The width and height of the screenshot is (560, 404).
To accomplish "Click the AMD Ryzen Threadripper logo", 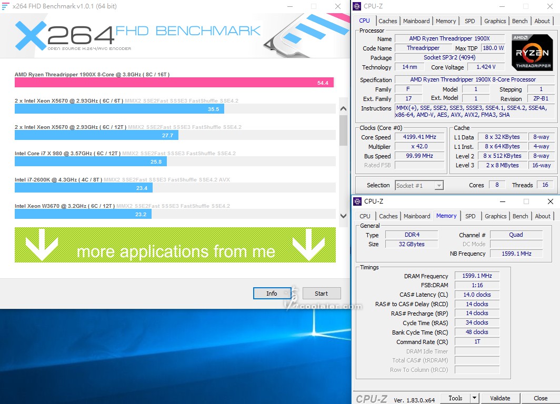I will pyautogui.click(x=532, y=53).
